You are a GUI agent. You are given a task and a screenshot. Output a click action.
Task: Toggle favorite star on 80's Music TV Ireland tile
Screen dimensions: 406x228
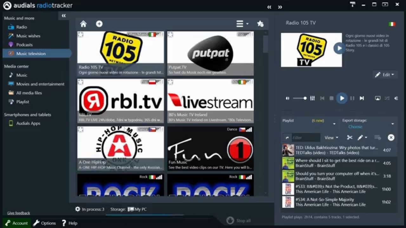point(170,82)
